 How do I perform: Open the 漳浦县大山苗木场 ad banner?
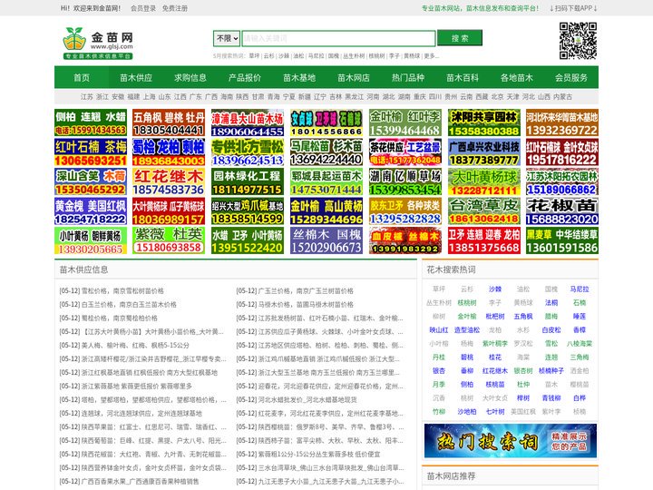(x=248, y=122)
